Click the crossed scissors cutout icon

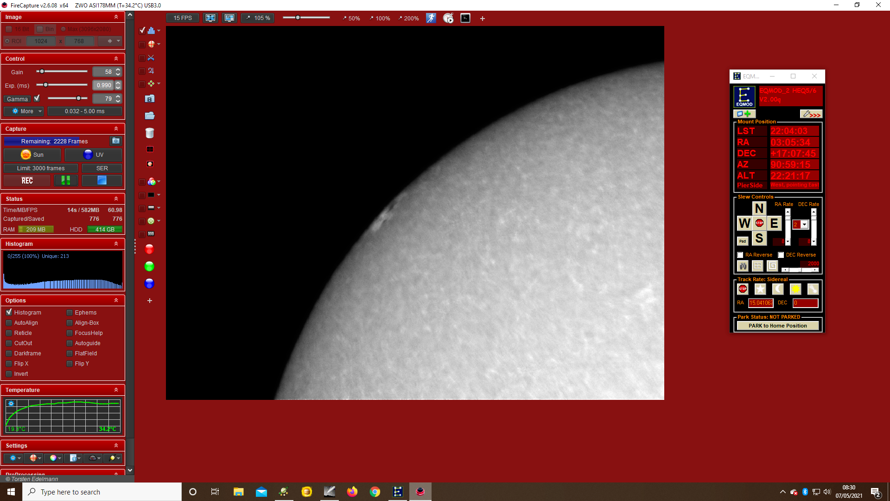pos(151,58)
